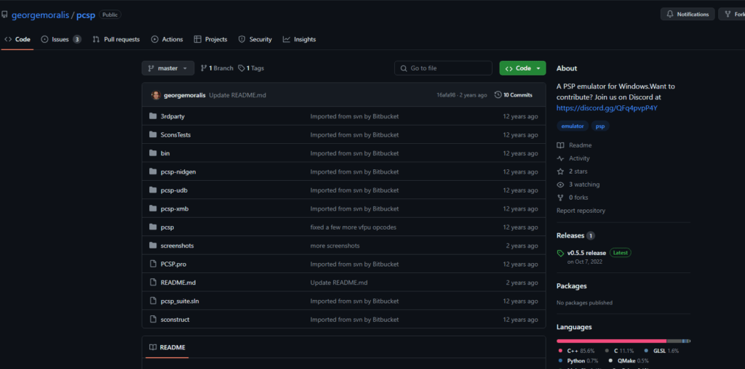The height and width of the screenshot is (369, 745).
Task: View the 3 watching link
Action: 578,184
